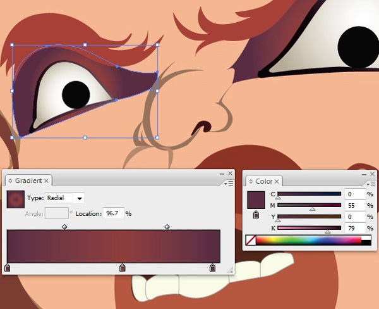Viewport: 379px width, 309px height.
Task: Open the Gradient panel flyout menu
Action: [x=229, y=184]
